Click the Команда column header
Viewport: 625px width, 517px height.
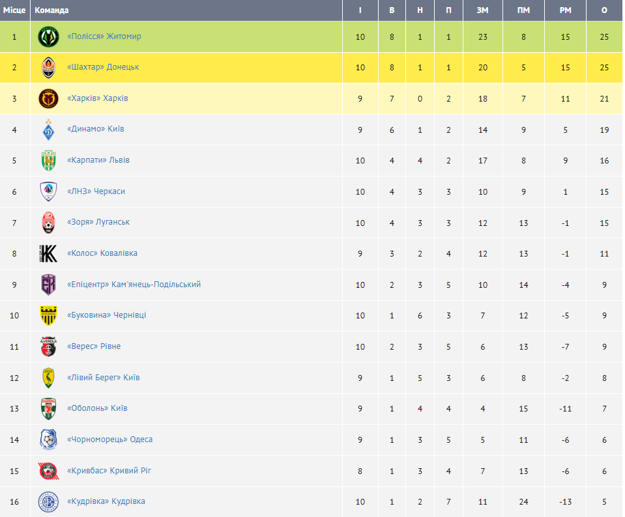[51, 10]
